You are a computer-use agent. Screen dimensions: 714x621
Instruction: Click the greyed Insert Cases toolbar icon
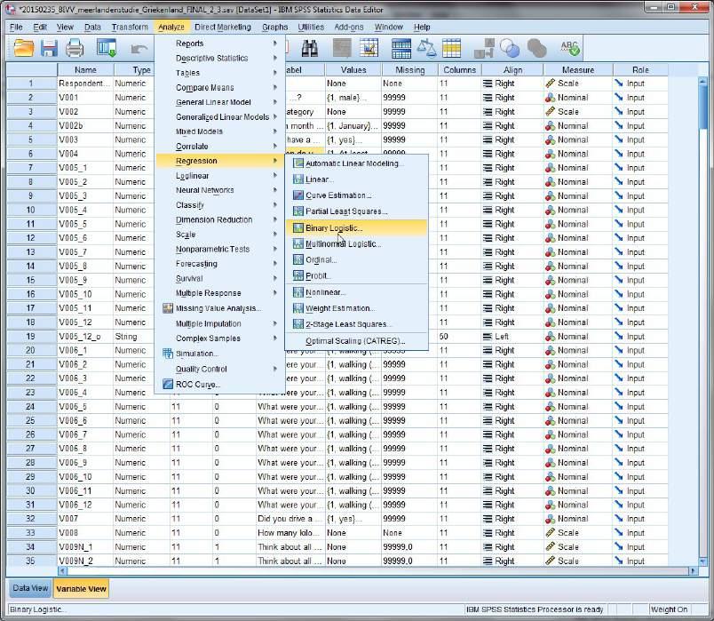[342, 48]
